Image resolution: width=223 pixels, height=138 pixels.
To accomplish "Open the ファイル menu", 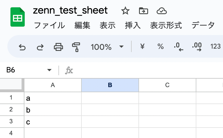I will 49,26.
